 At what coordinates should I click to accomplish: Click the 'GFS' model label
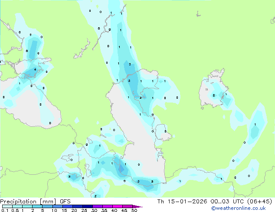(x=65, y=202)
